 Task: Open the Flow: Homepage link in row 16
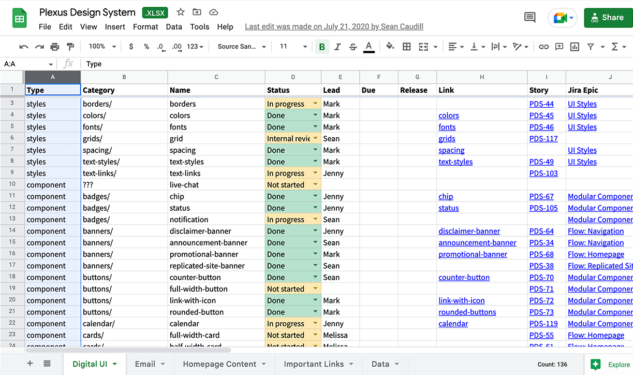click(596, 254)
